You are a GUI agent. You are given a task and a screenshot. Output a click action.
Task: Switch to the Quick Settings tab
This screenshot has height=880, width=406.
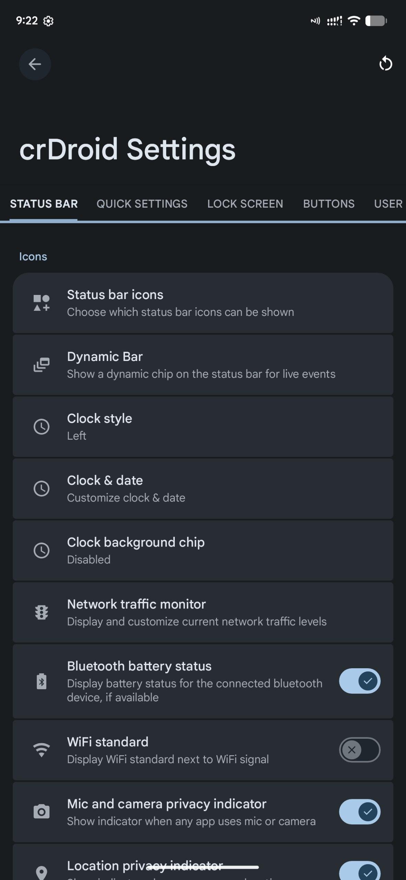[x=142, y=204]
